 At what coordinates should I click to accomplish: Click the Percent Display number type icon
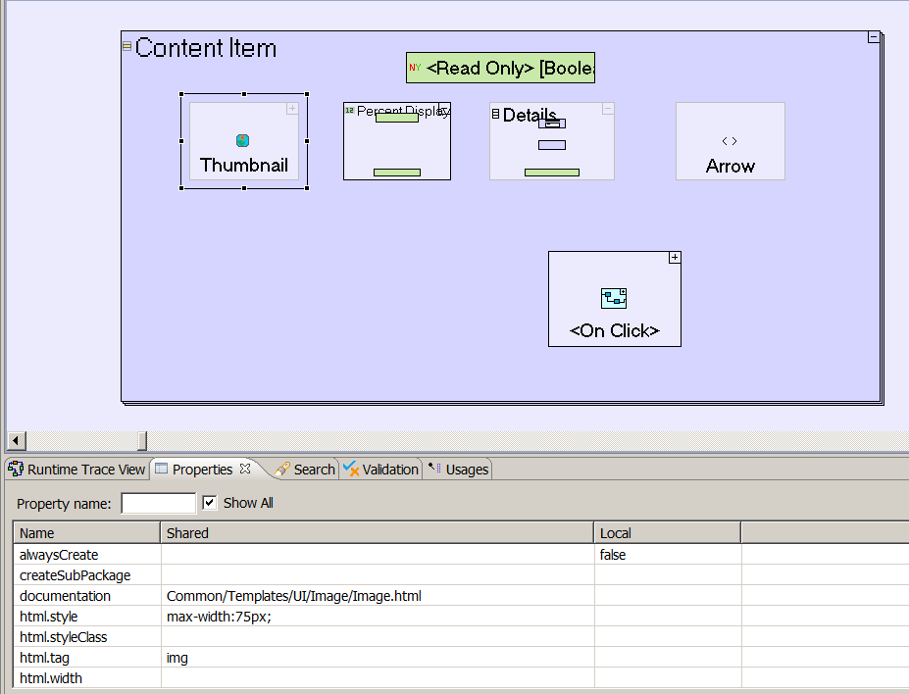(x=349, y=110)
